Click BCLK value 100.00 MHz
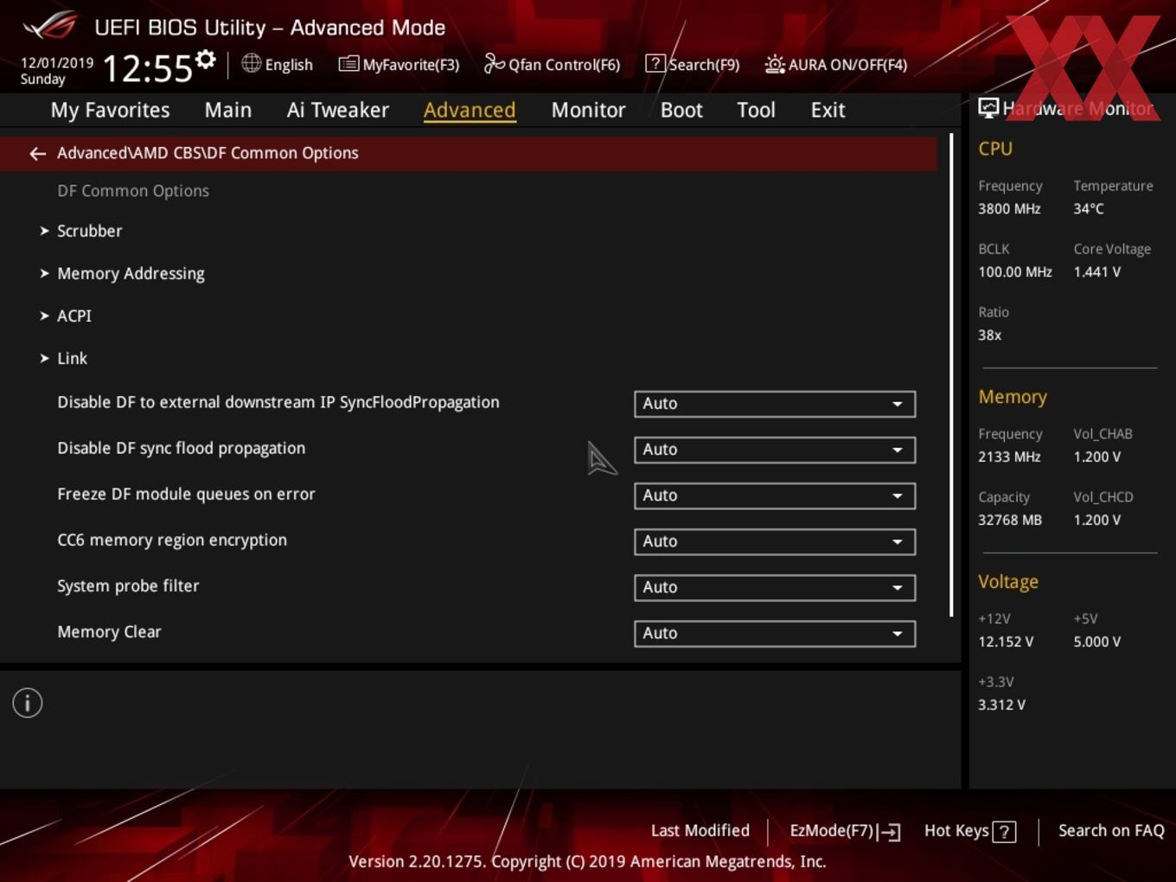The image size is (1176, 882). [1015, 272]
